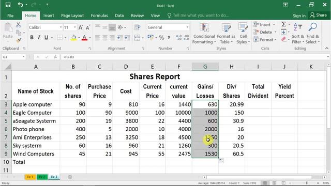Open Cell Styles gallery
Image resolution: width=331 pixels, height=186 pixels.
click(x=243, y=34)
